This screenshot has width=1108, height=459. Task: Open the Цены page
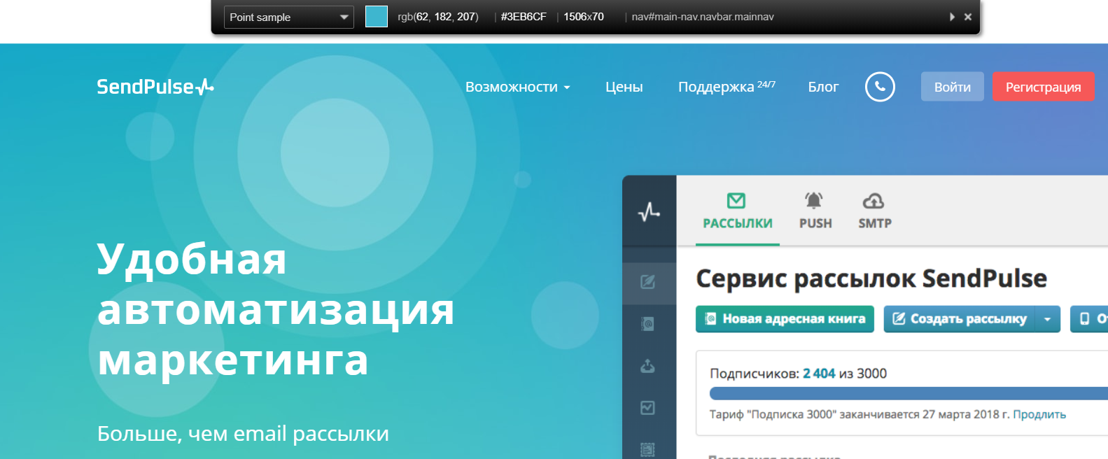(624, 87)
